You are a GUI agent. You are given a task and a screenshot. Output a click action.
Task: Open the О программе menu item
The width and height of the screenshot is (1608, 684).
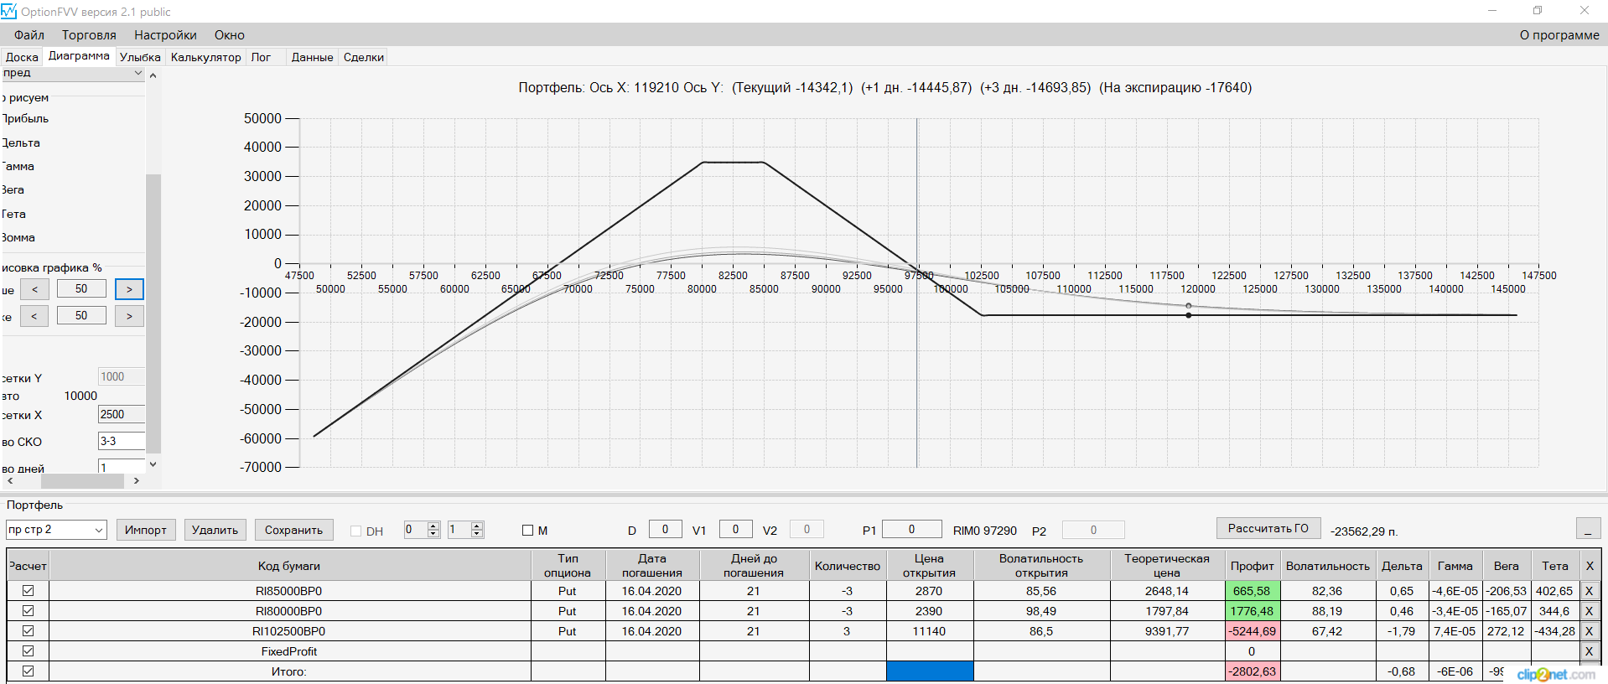pos(1559,35)
